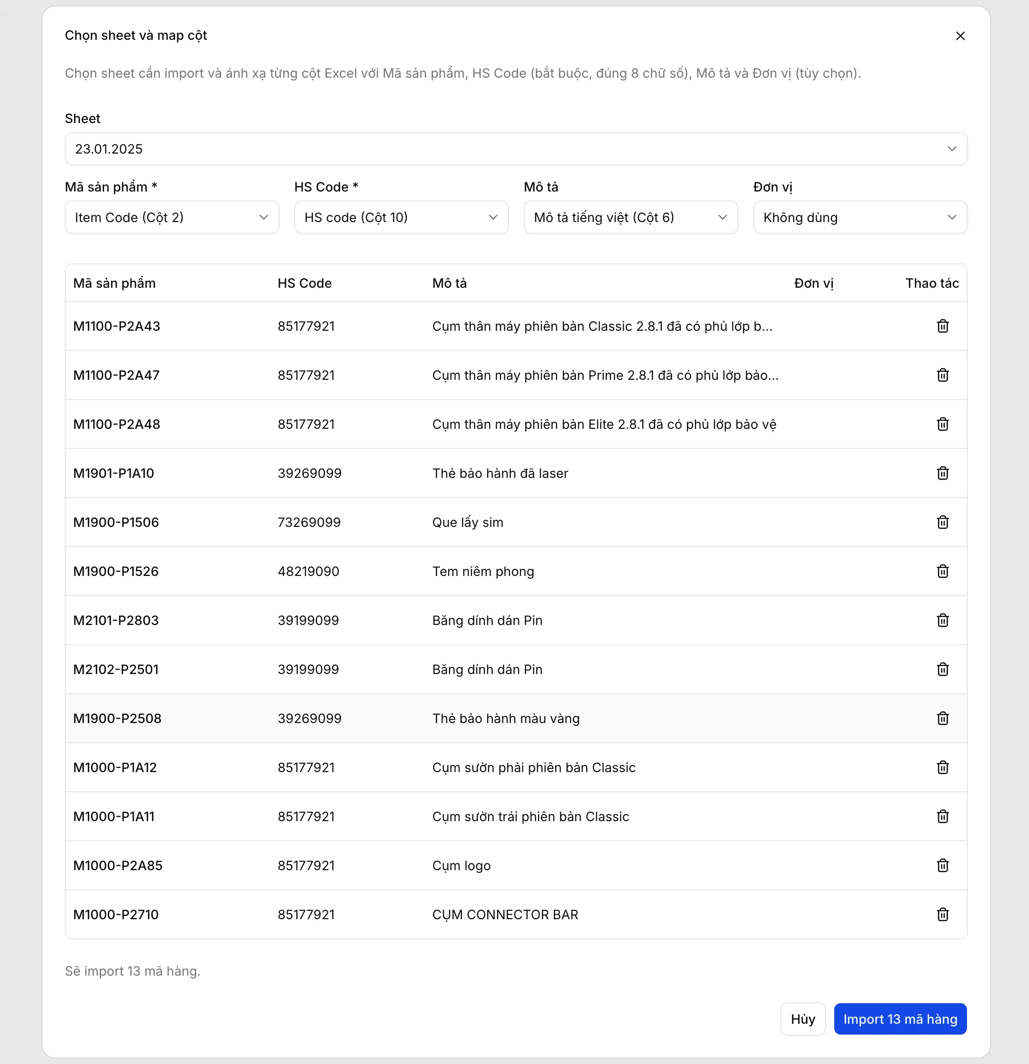Delete the M1000-P1A12 Cụm sườn phải row
Image resolution: width=1029 pixels, height=1064 pixels.
(942, 767)
